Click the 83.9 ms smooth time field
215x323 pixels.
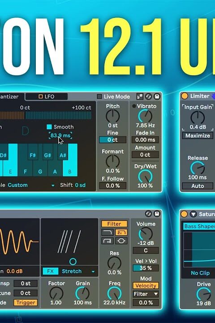point(60,135)
